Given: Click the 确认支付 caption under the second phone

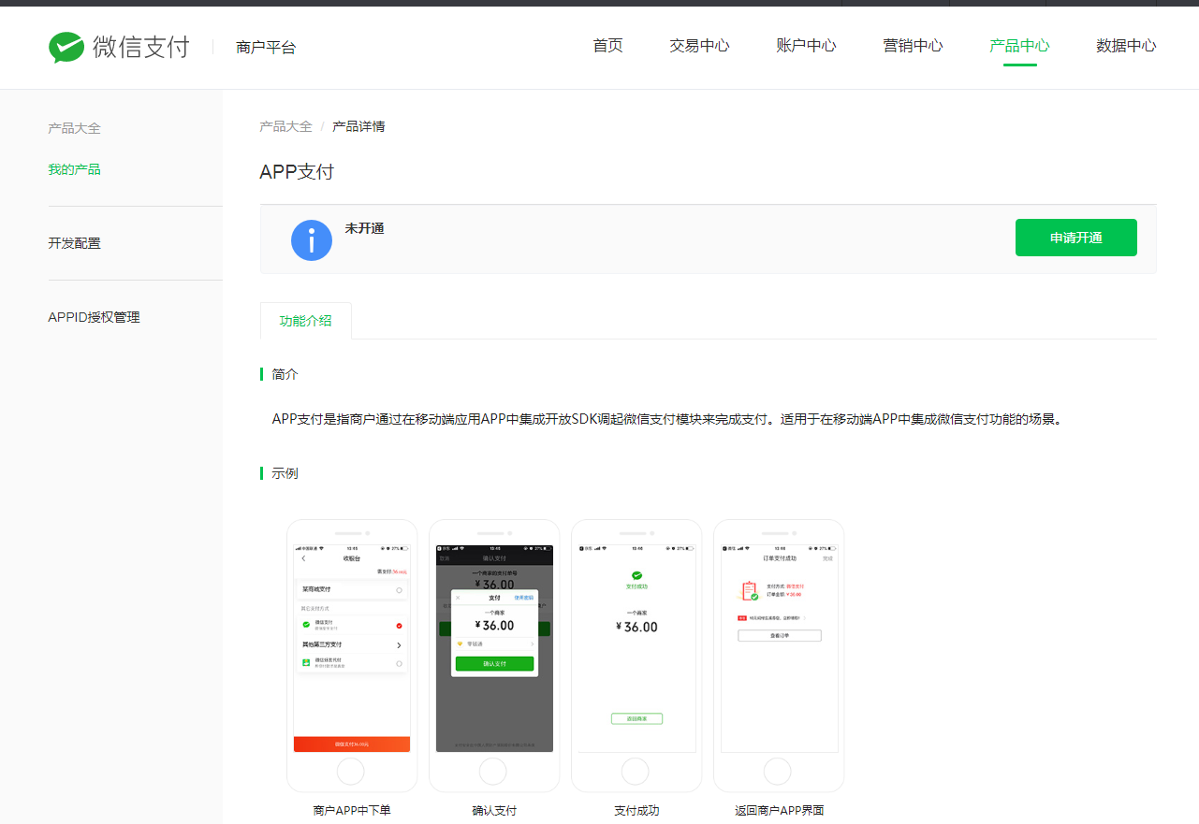Looking at the screenshot, I should tap(494, 811).
